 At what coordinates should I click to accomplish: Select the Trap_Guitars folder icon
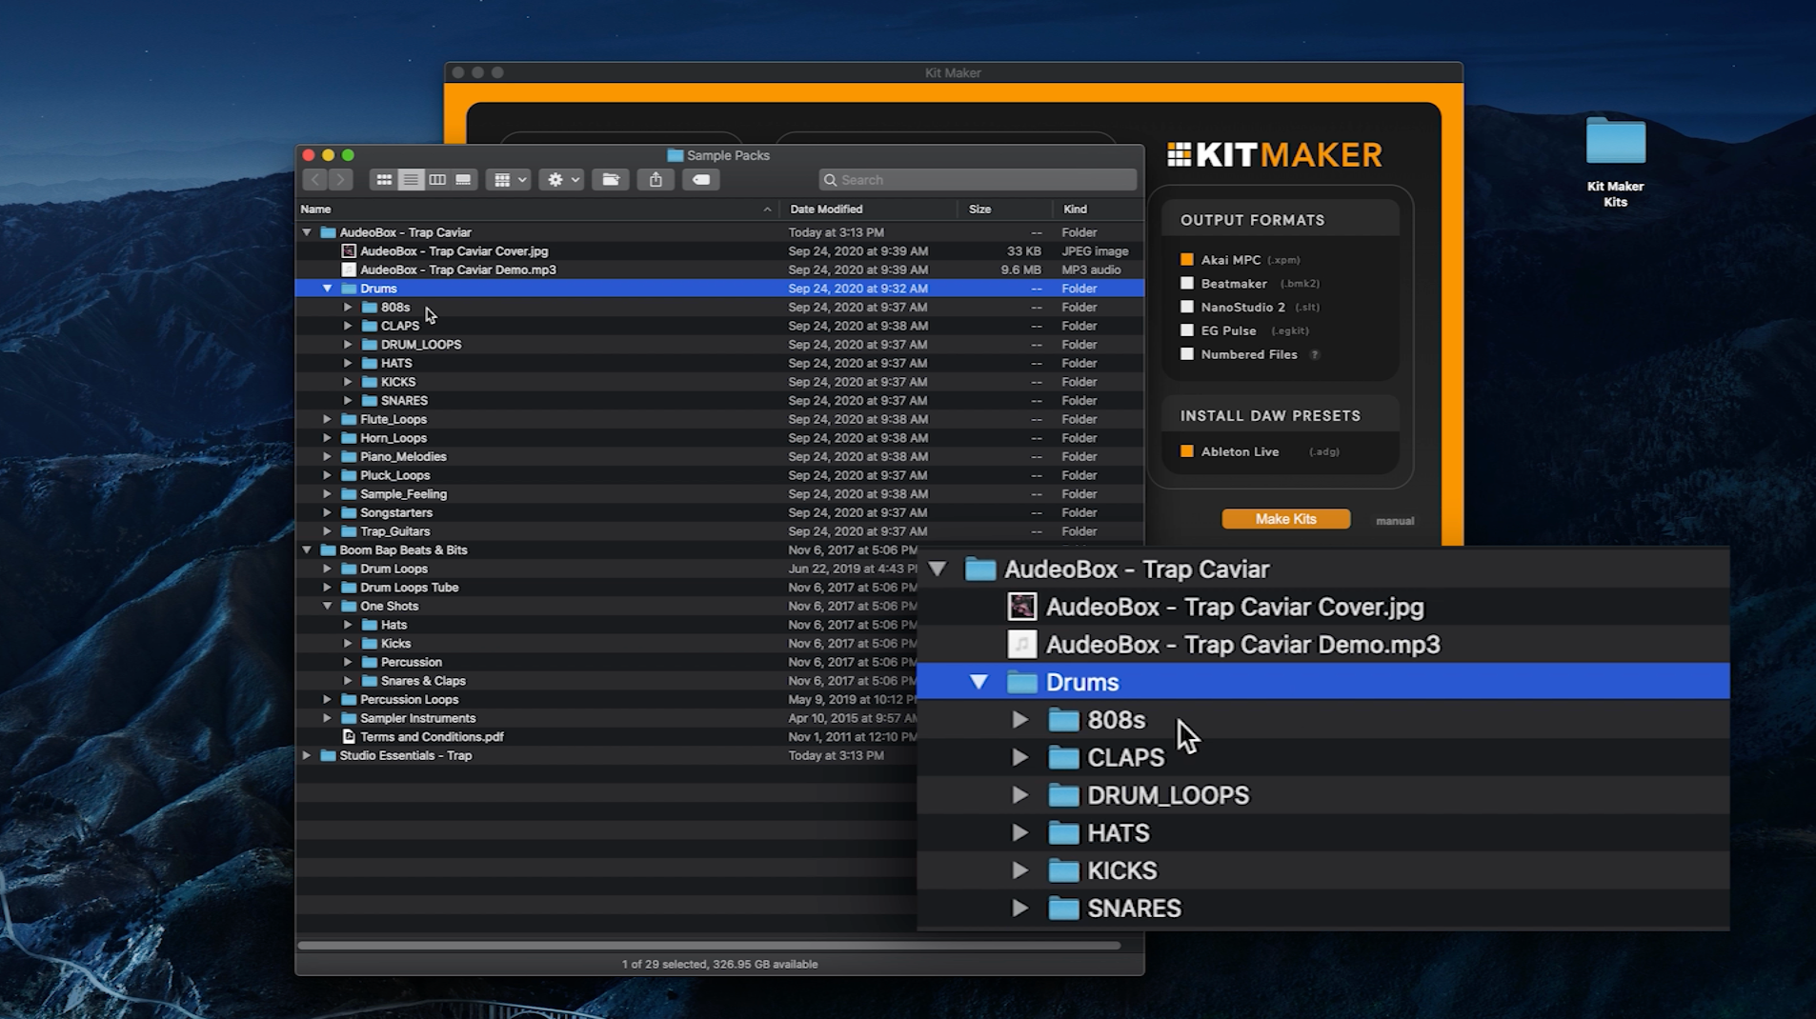(x=349, y=531)
